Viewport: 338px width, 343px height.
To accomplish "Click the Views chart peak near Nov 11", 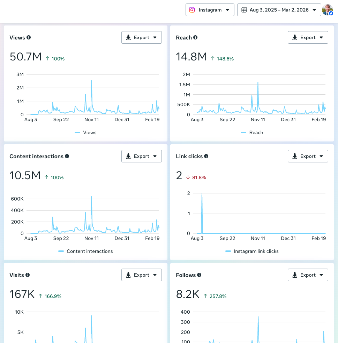I will [x=91, y=81].
